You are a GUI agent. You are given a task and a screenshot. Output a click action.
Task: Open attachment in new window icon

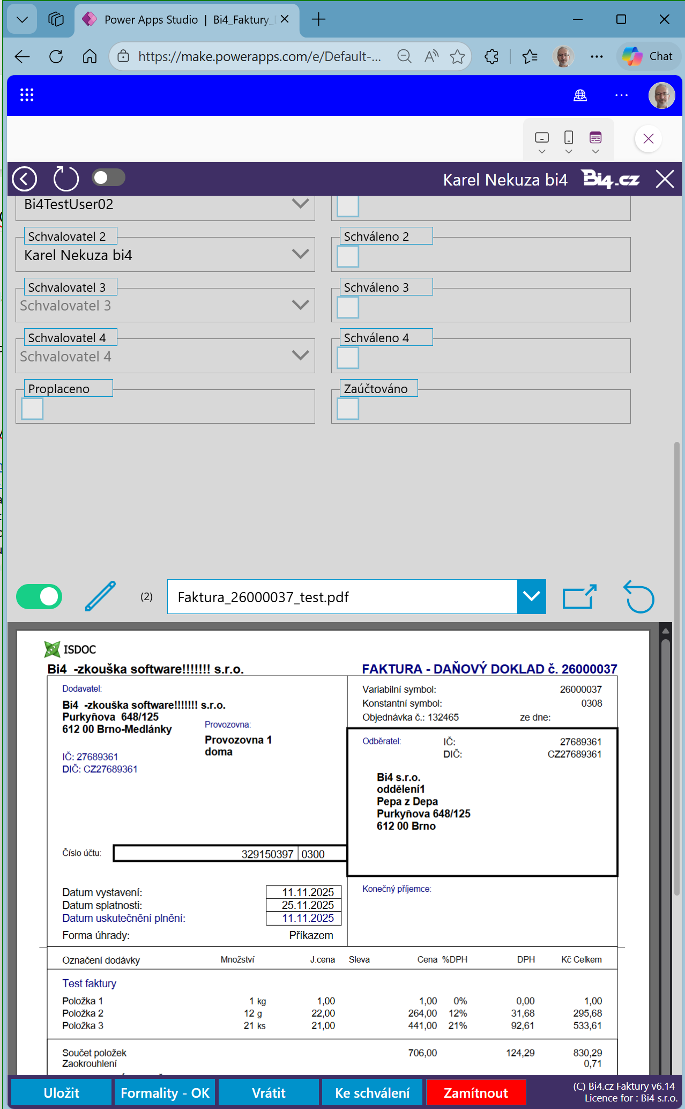pos(579,596)
